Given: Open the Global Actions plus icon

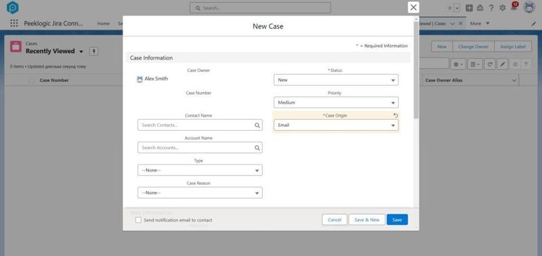Looking at the screenshot, I should point(469,8).
